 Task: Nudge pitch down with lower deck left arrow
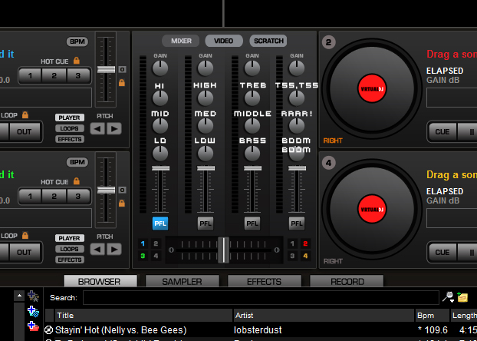pyautogui.click(x=97, y=250)
